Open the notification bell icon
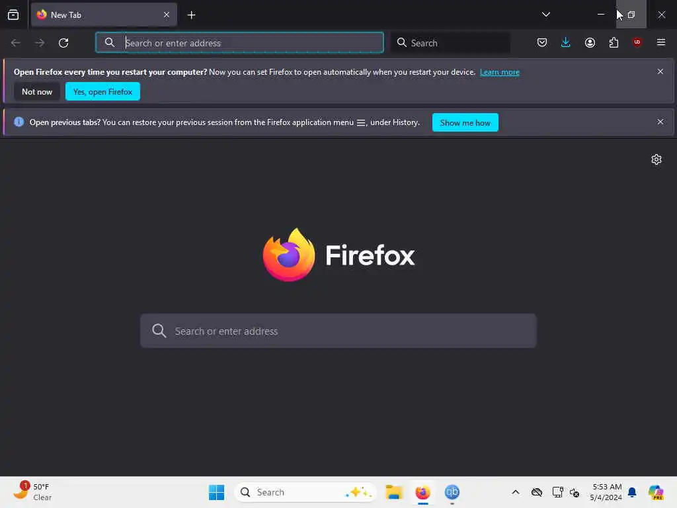 pos(632,492)
